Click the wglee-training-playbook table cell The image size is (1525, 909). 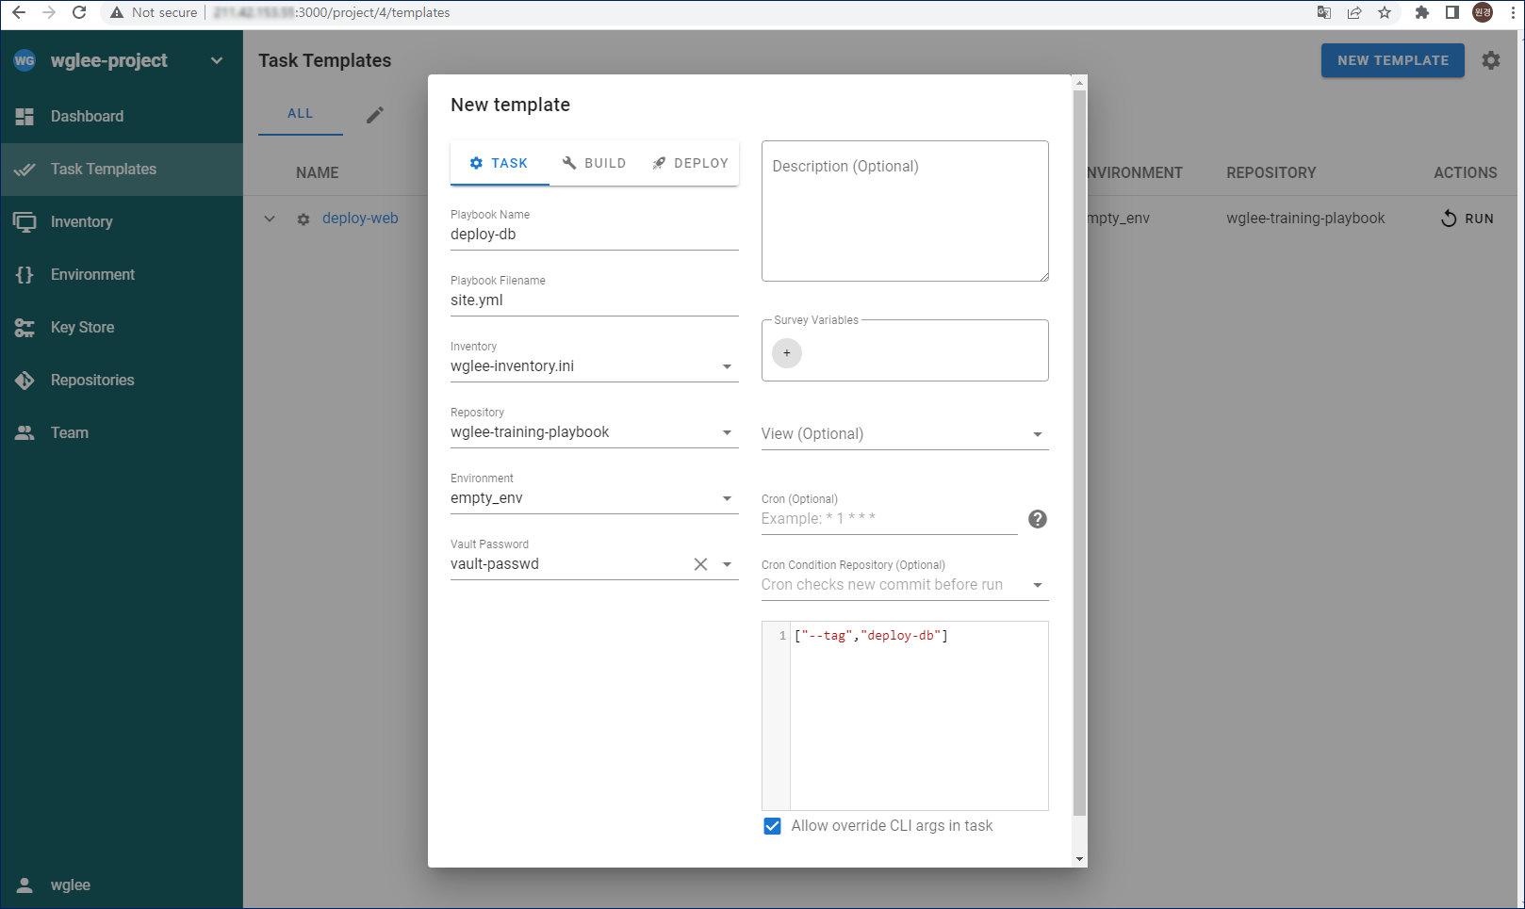(1305, 219)
